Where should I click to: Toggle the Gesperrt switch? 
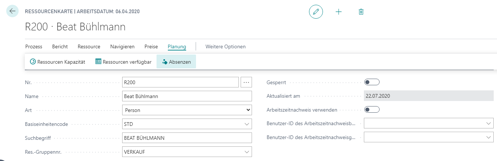click(x=372, y=82)
